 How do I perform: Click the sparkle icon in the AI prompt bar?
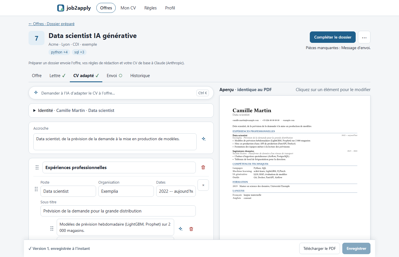pyautogui.click(x=36, y=93)
